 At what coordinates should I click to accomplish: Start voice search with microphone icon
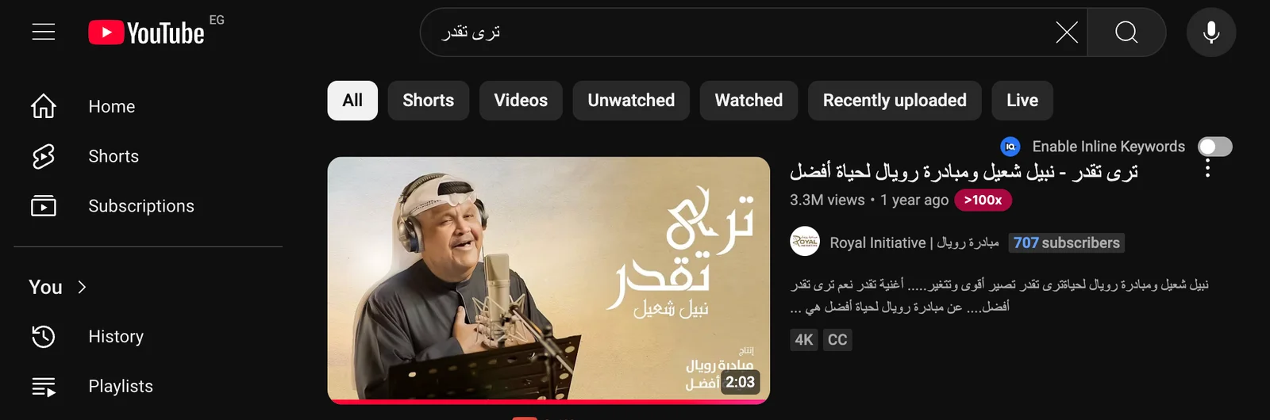(x=1211, y=32)
